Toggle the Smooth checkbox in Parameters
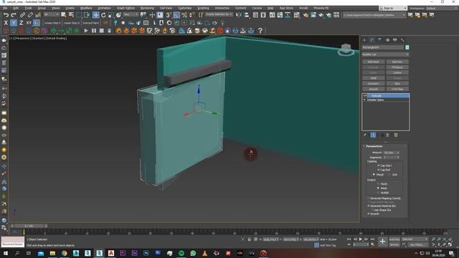This screenshot has width=459, height=258. (369, 214)
